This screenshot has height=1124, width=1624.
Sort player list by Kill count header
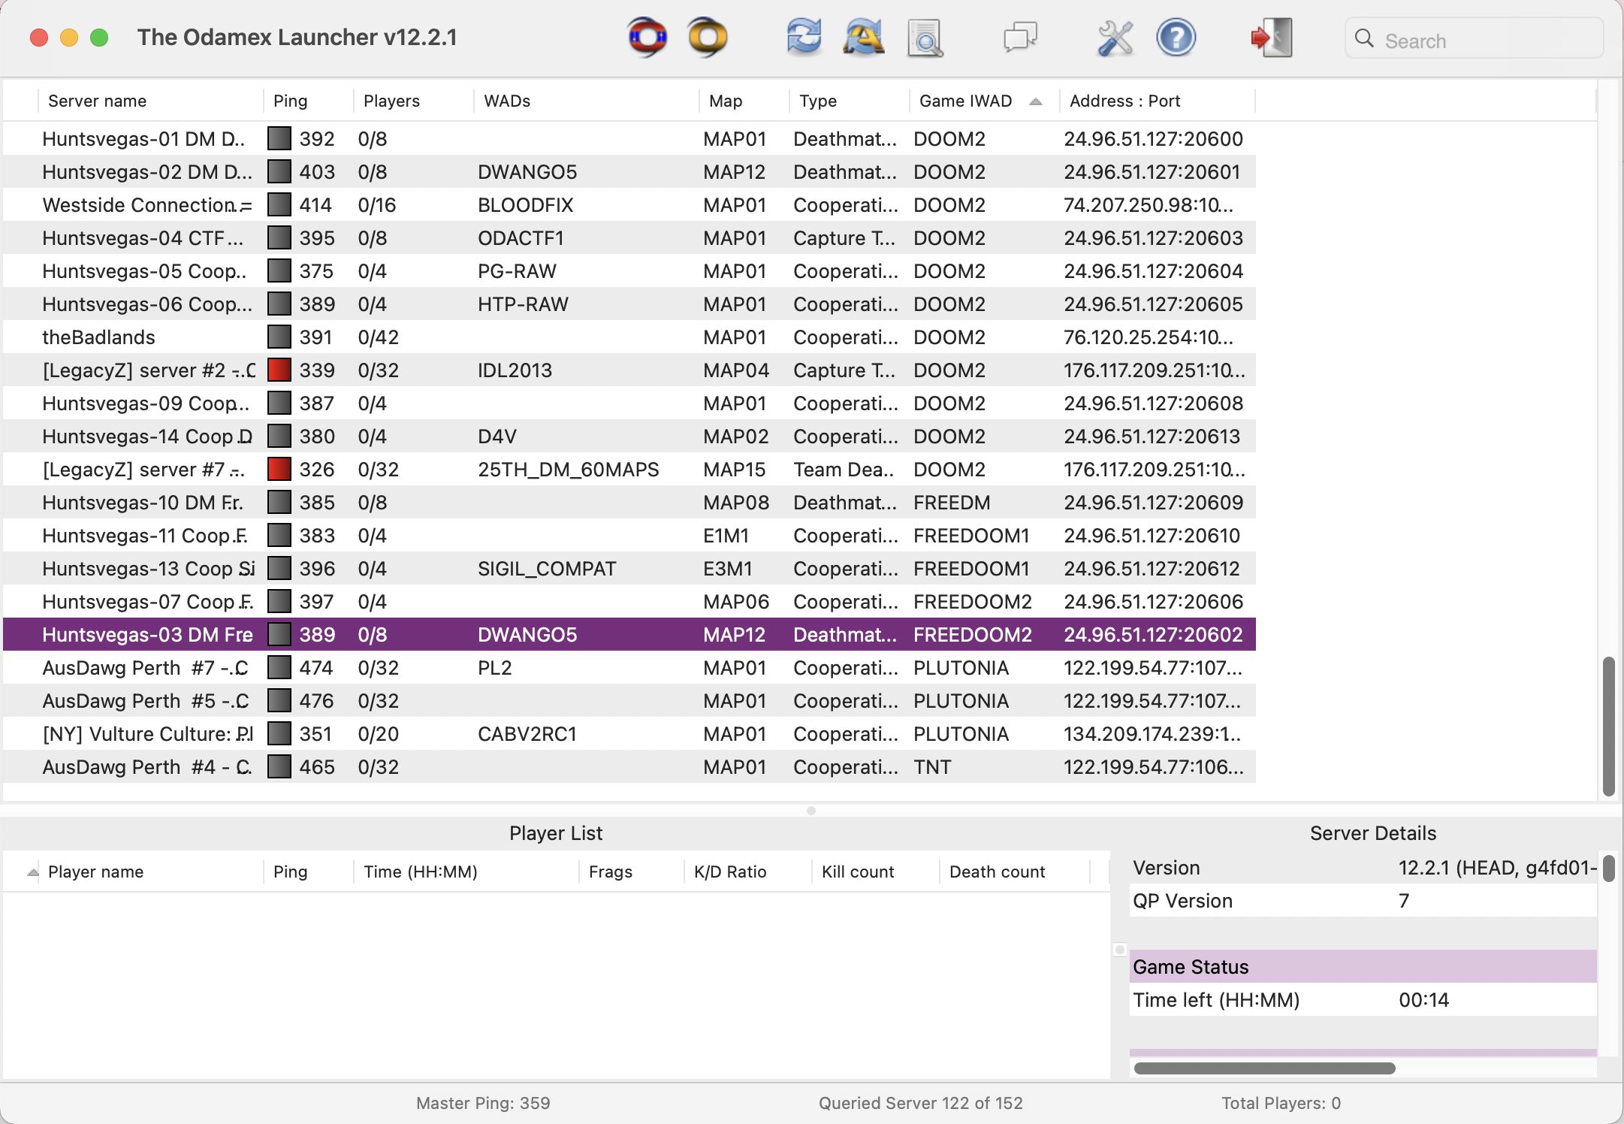[x=875, y=872]
